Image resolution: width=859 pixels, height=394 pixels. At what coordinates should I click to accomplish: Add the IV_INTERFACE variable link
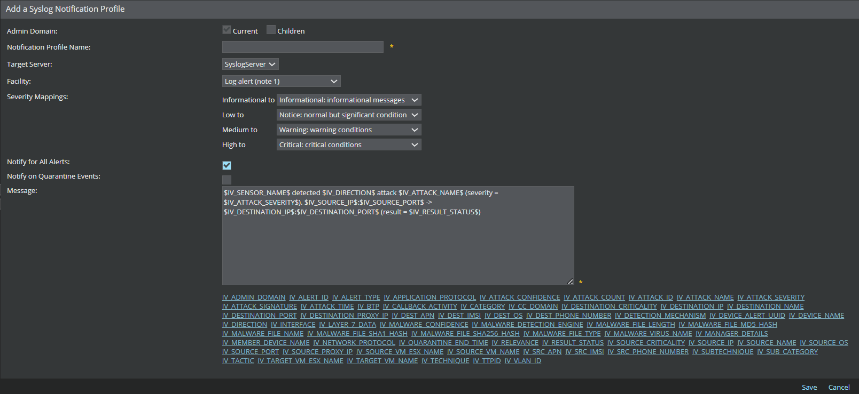click(293, 325)
